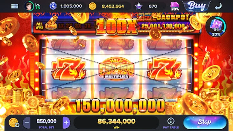Open the piggy bank 20% icon

175,7
